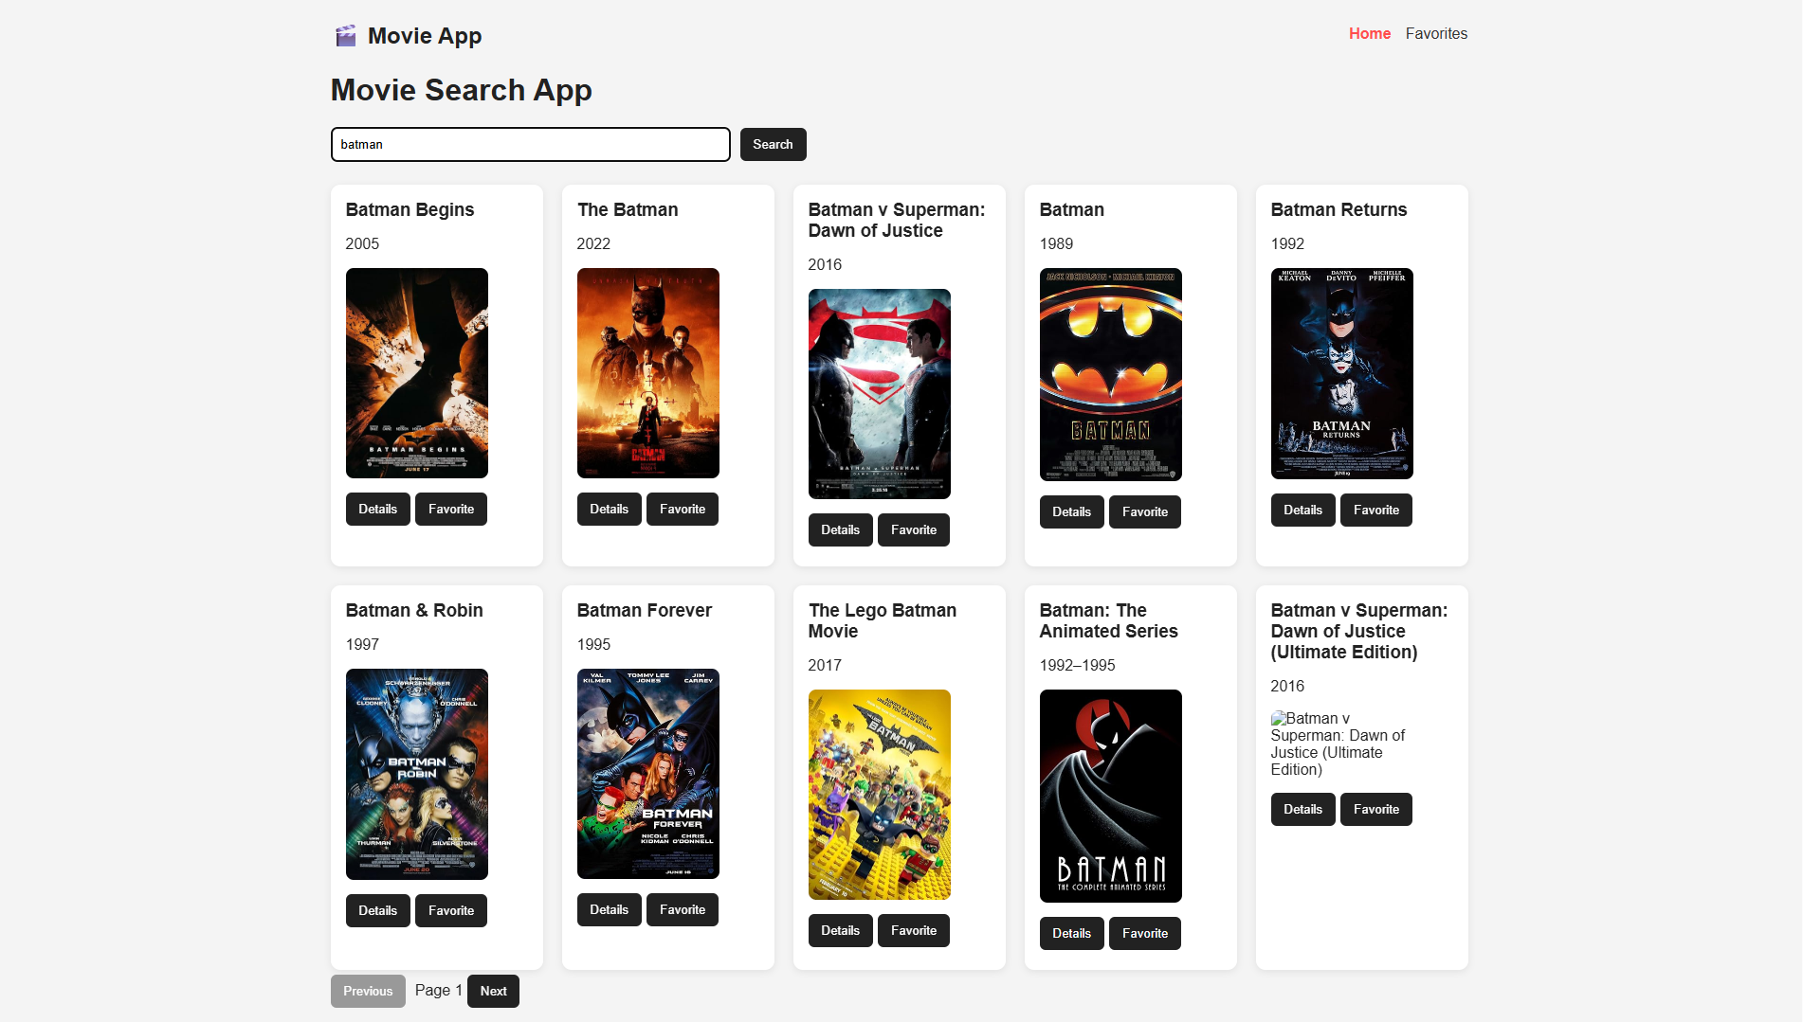Click the Search button
Image resolution: width=1803 pixels, height=1022 pixels.
click(773, 145)
